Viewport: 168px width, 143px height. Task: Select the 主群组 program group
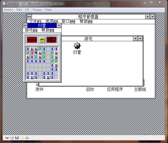[x=140, y=89]
